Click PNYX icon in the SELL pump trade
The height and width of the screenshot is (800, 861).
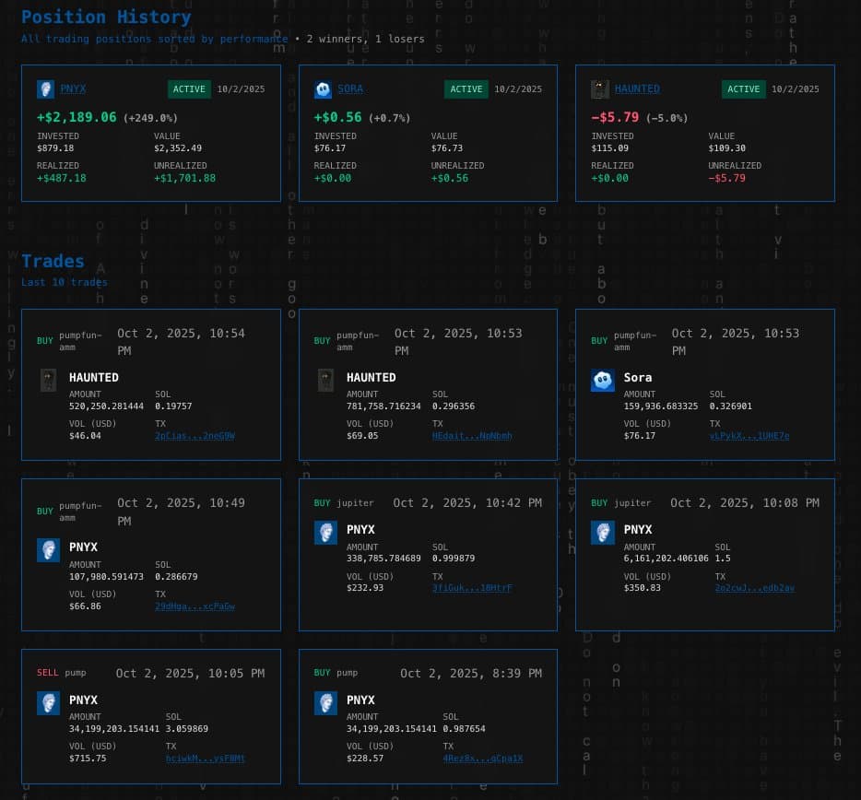(48, 703)
